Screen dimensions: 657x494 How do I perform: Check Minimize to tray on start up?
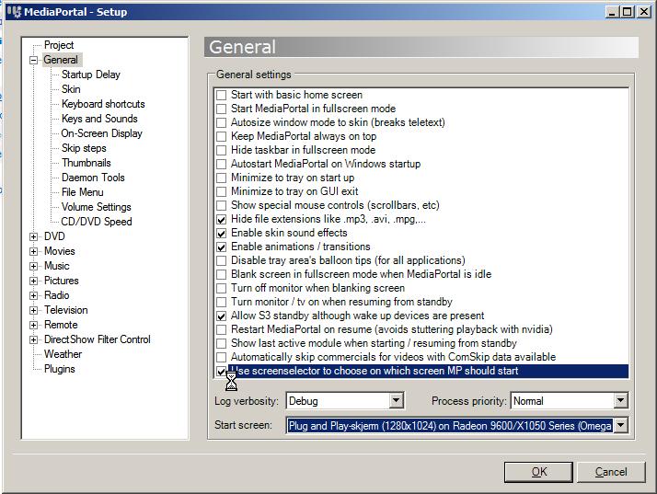click(221, 178)
